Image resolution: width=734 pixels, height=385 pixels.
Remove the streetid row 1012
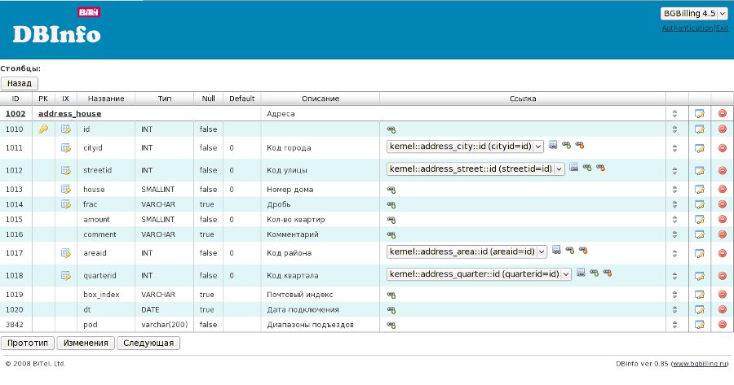click(723, 171)
